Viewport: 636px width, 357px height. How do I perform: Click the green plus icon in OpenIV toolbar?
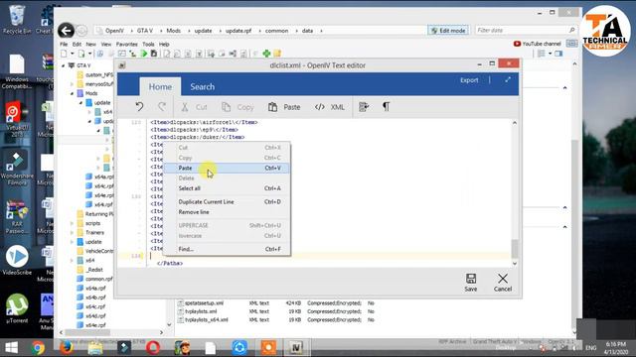266,54
